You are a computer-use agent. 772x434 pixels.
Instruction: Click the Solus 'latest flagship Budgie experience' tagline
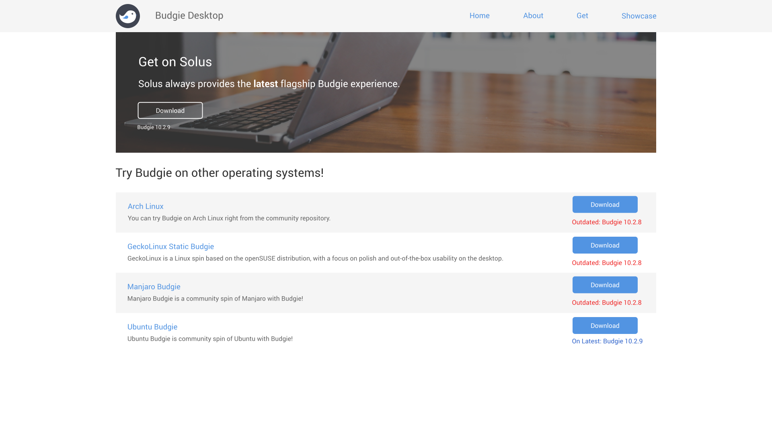tap(269, 84)
